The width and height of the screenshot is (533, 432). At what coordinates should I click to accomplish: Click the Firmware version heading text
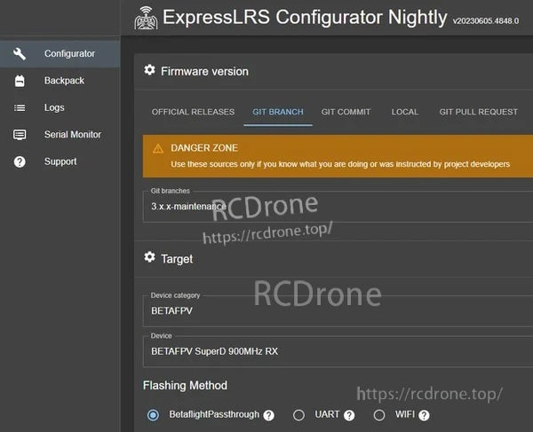[x=204, y=72]
